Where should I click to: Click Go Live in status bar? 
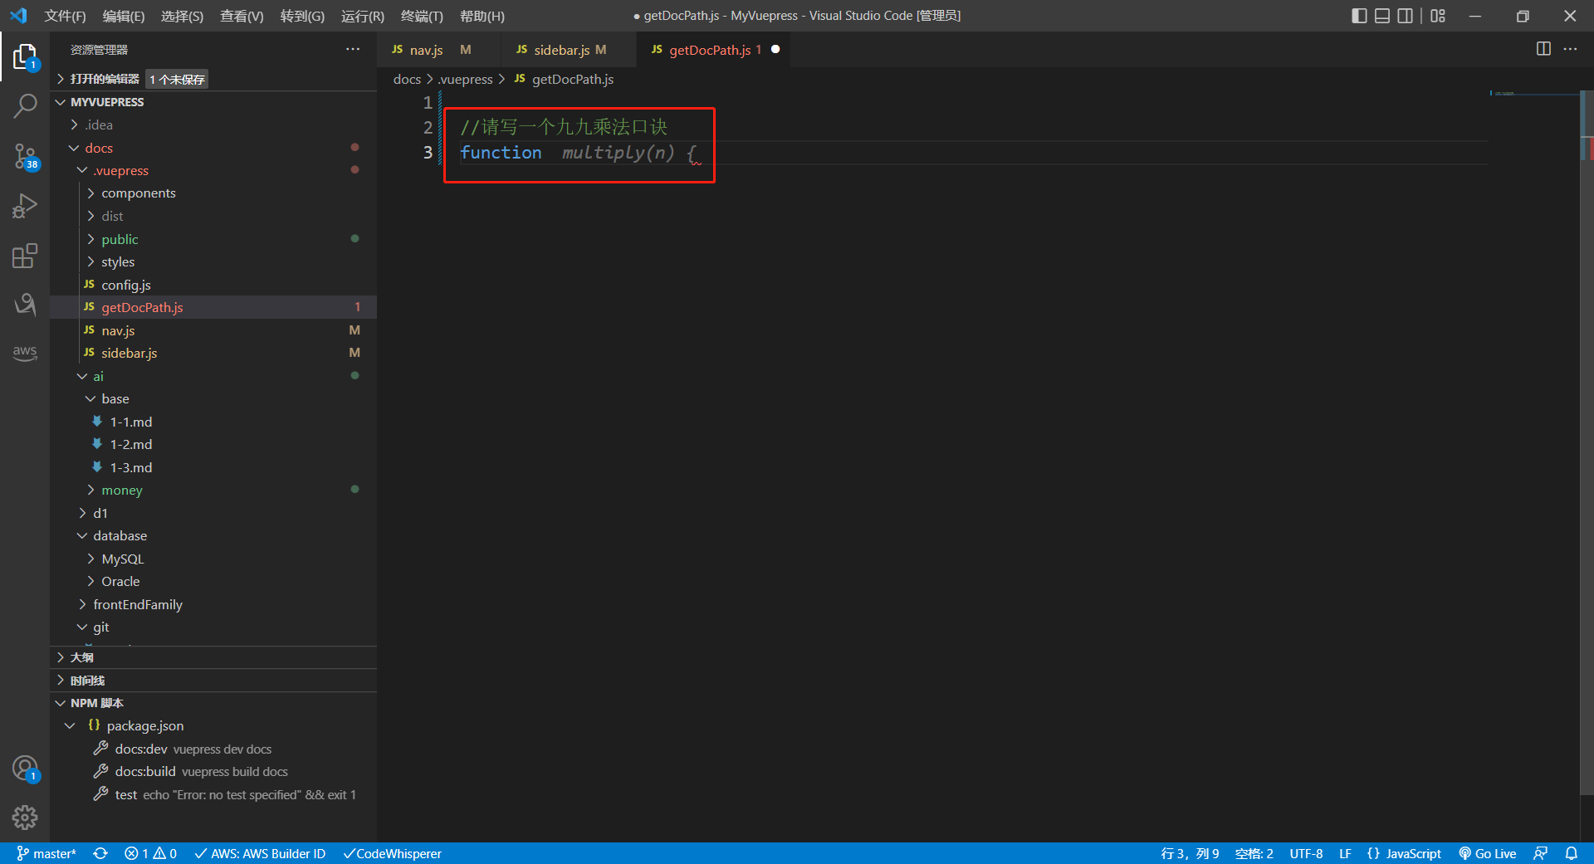click(1488, 853)
